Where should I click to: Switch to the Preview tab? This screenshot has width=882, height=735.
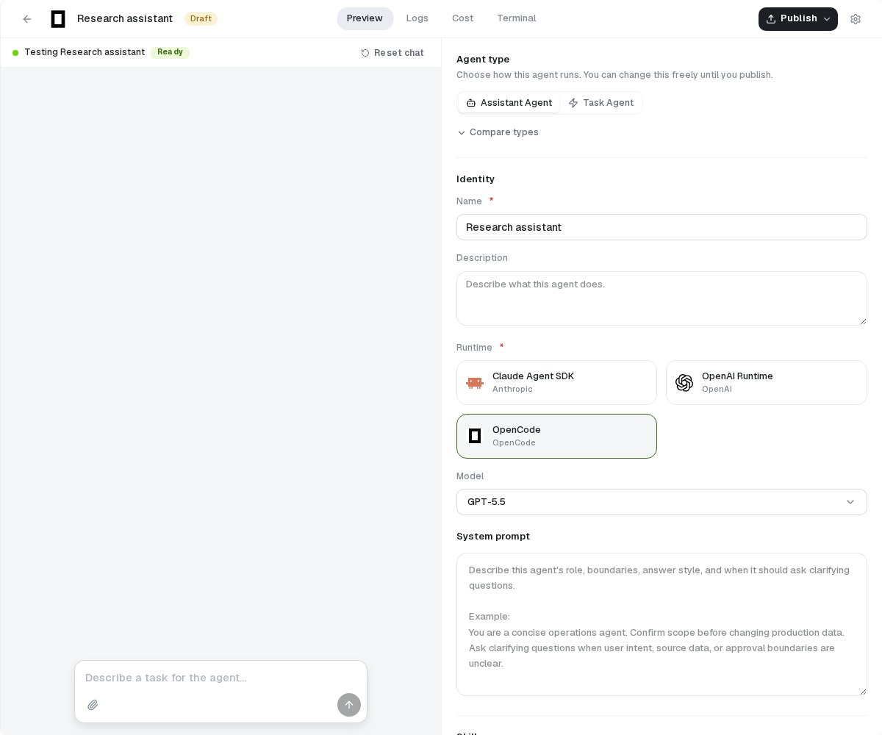click(x=365, y=18)
